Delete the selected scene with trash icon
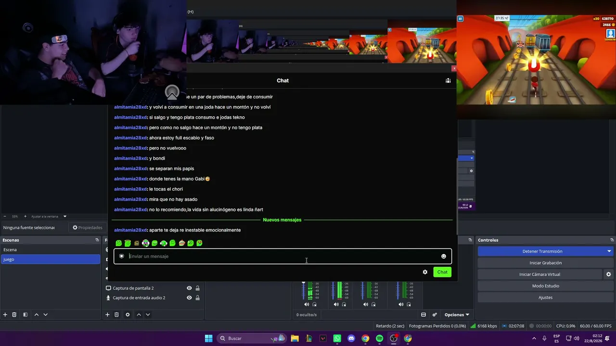616x346 pixels. pyautogui.click(x=14, y=315)
